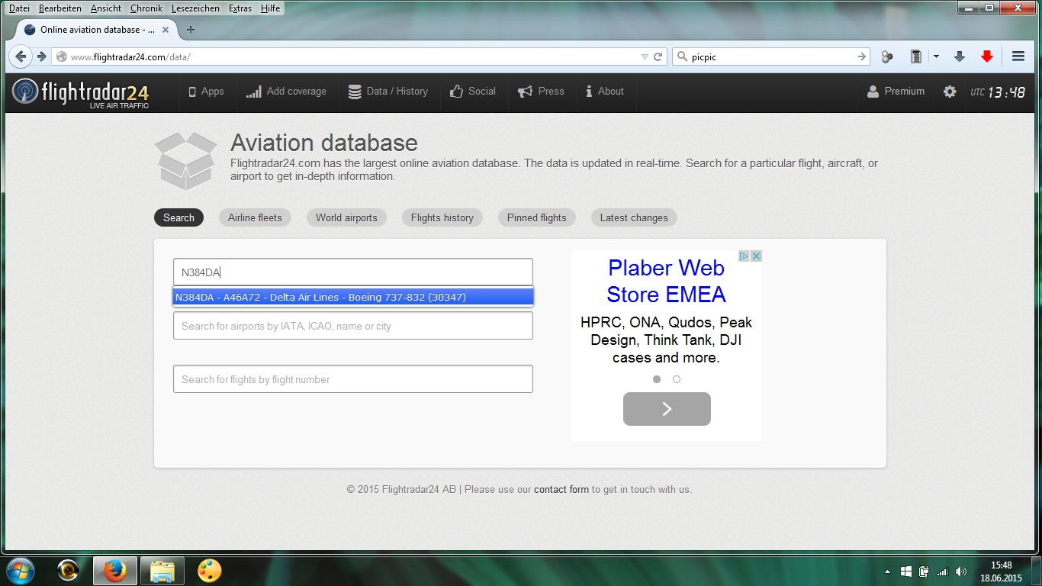Select first ad carousel dot
This screenshot has width=1042, height=586.
[657, 379]
